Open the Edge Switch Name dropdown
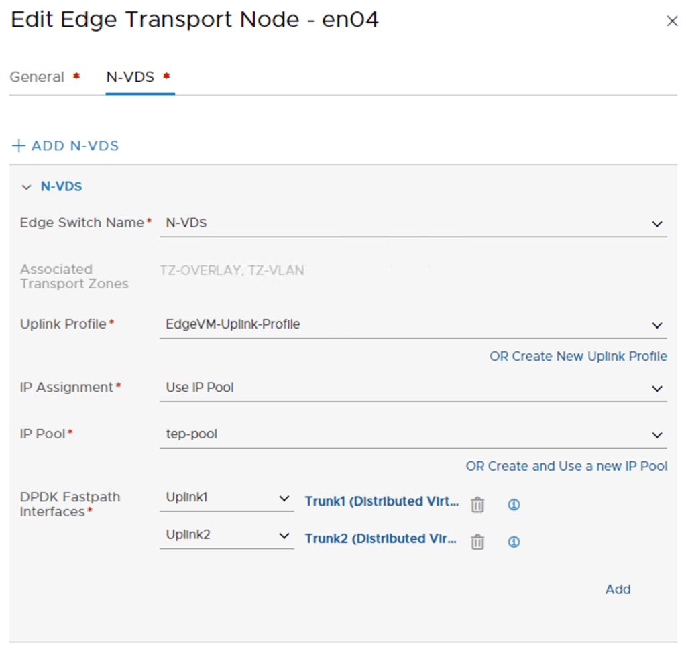Viewport: 686px width, 653px height. [658, 223]
